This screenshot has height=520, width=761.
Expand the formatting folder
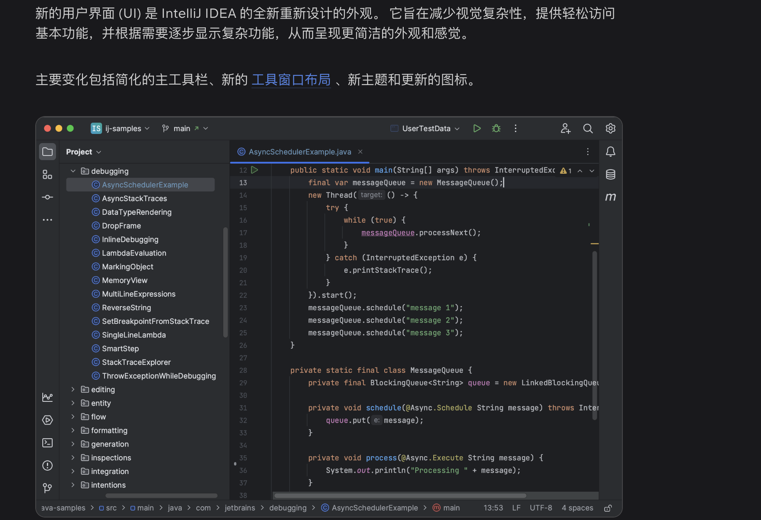pos(73,430)
